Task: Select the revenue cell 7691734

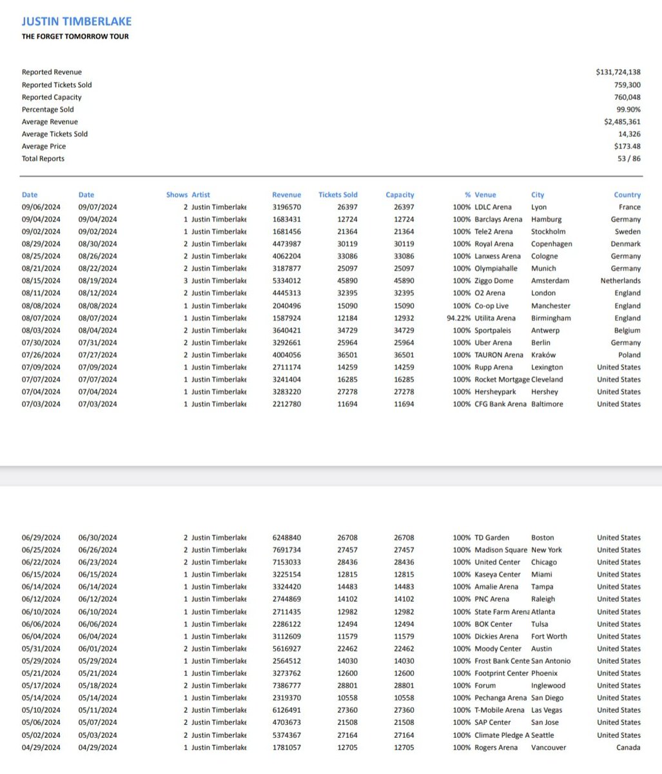Action: point(286,550)
